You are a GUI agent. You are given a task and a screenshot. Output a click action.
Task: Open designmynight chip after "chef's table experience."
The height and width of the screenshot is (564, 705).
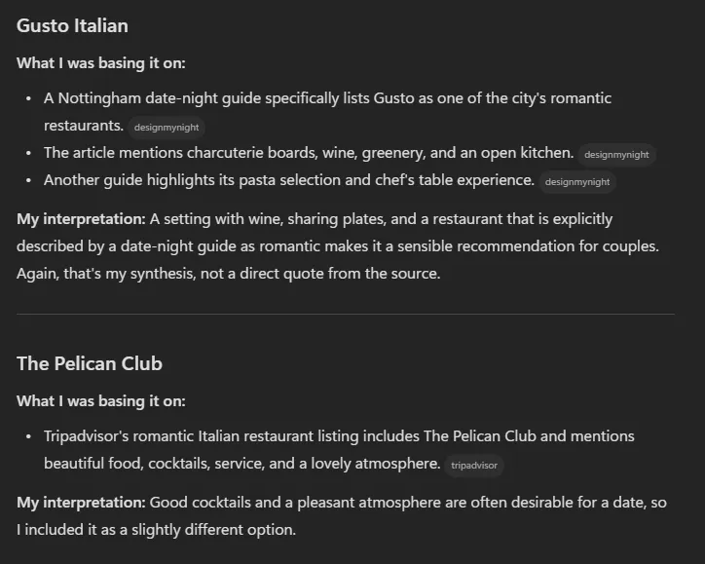[x=577, y=182]
